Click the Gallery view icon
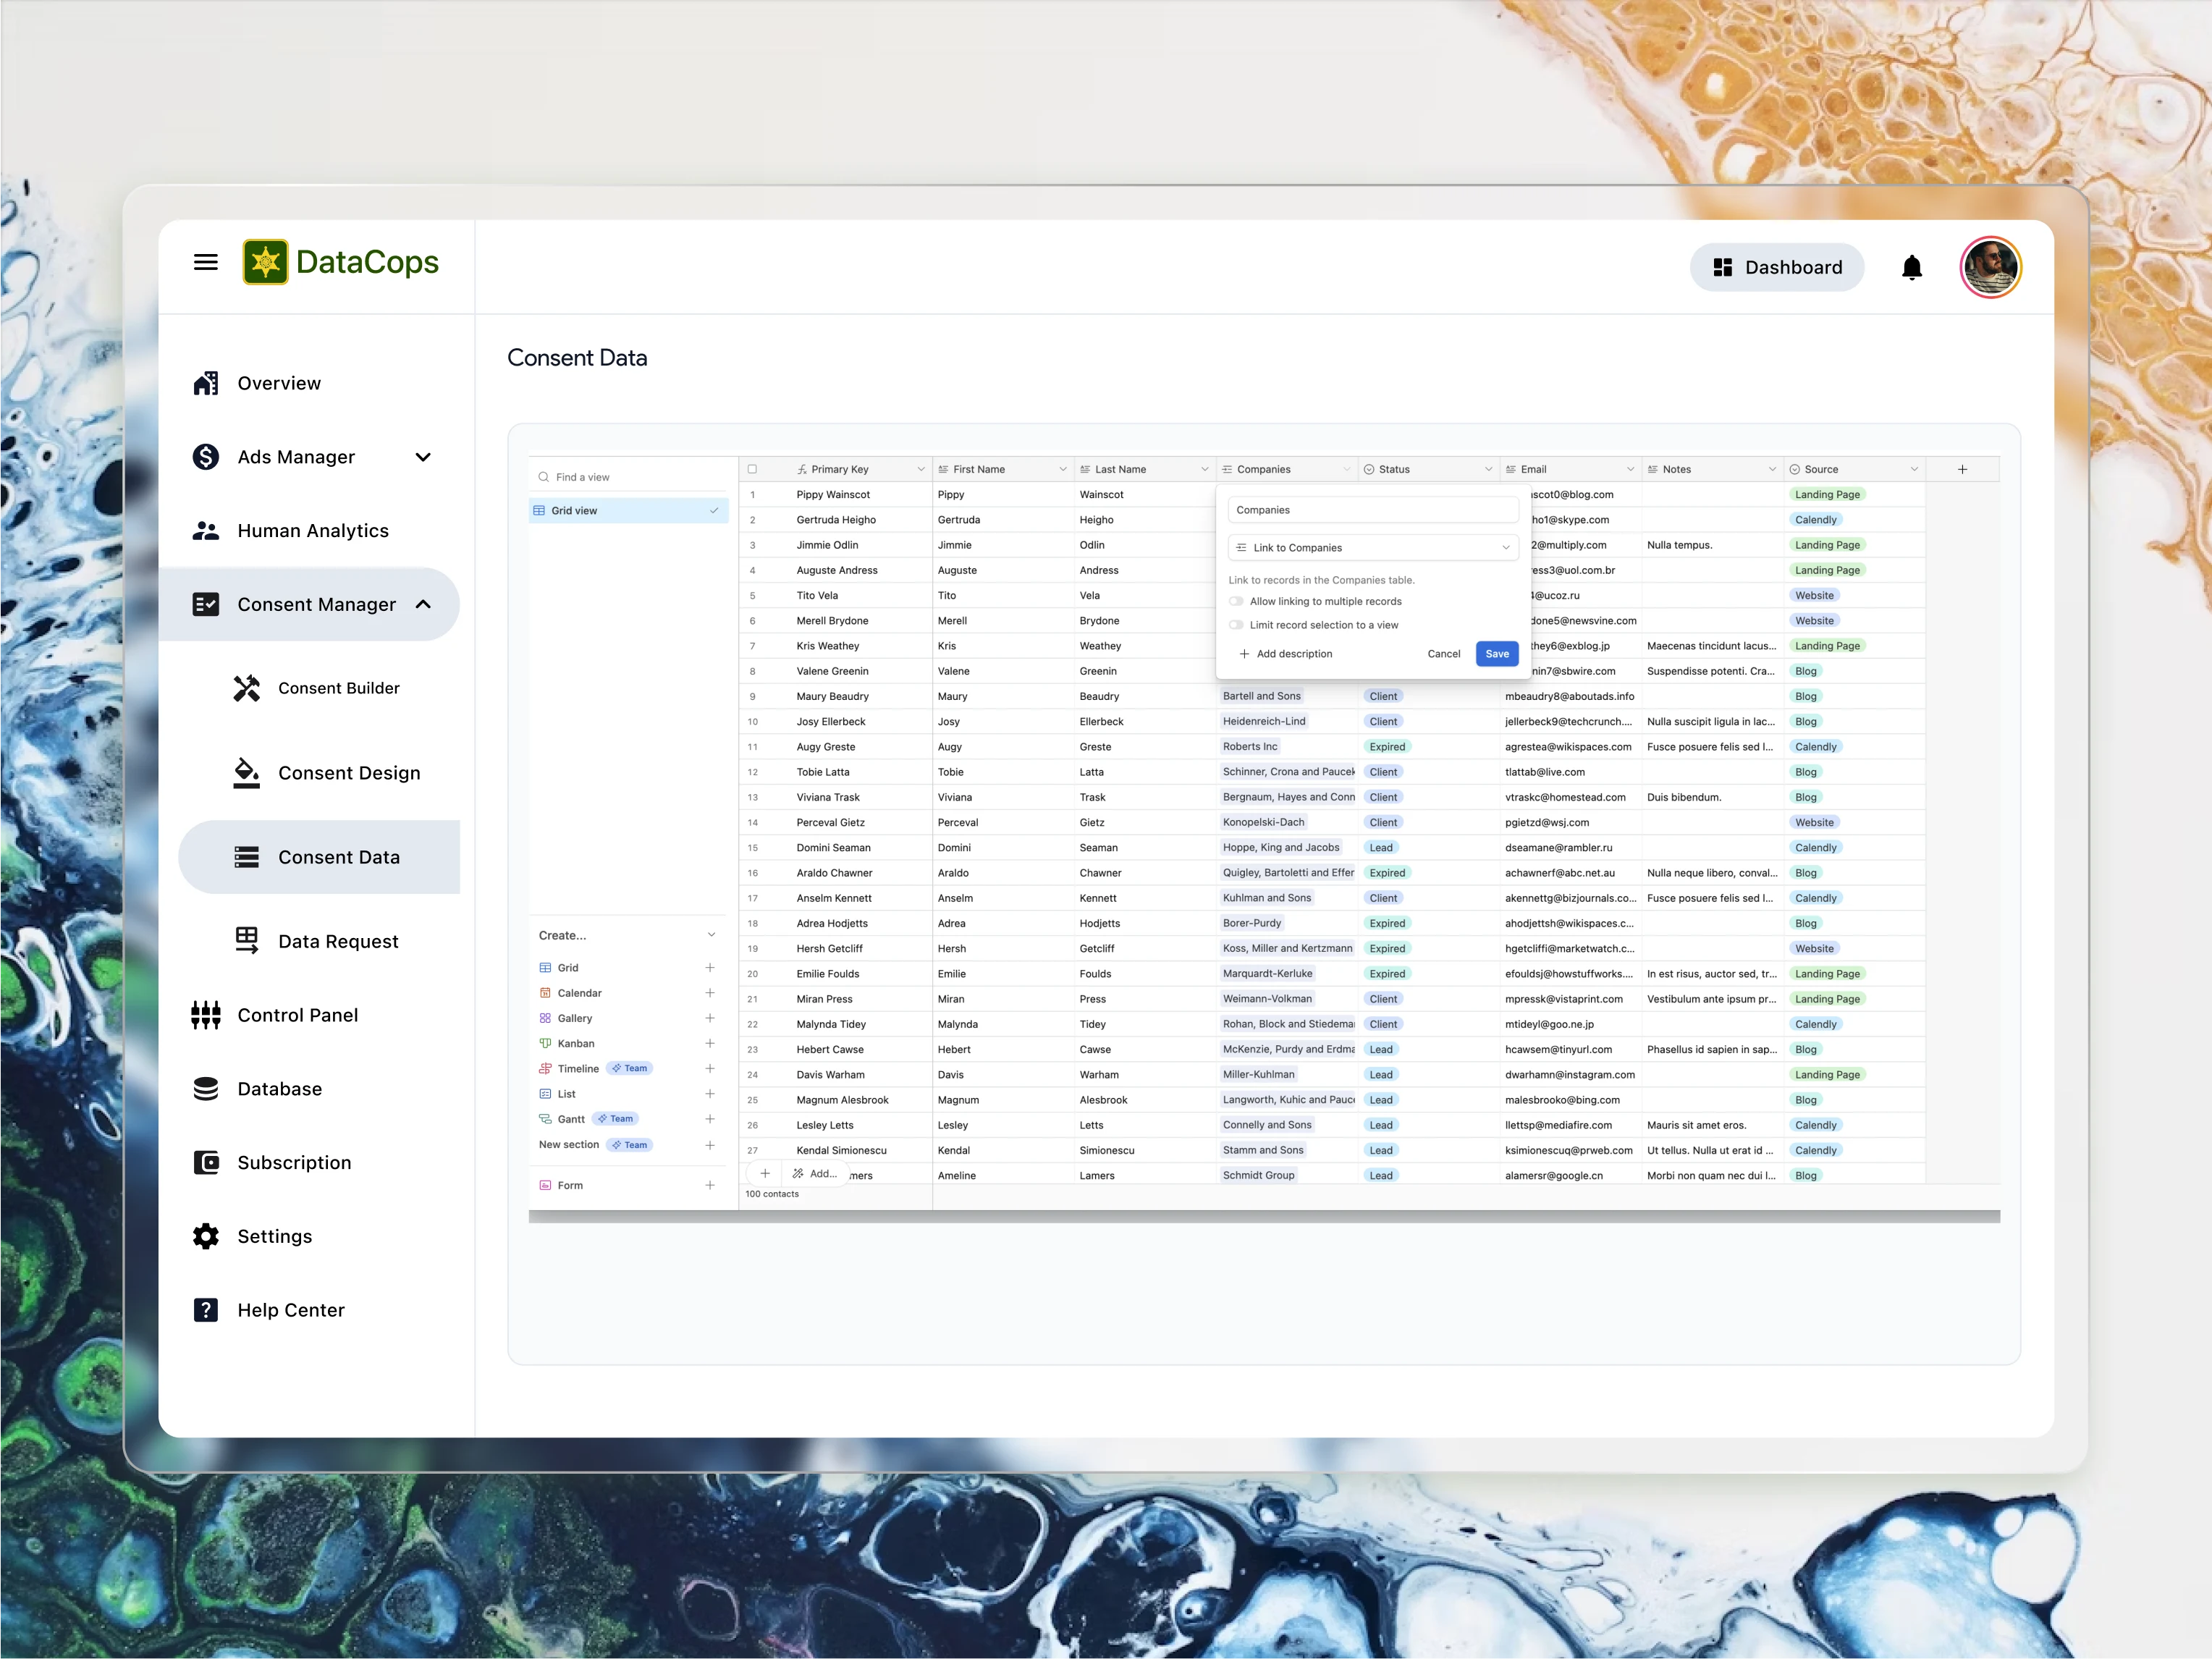The height and width of the screenshot is (1659, 2212). coord(544,1018)
